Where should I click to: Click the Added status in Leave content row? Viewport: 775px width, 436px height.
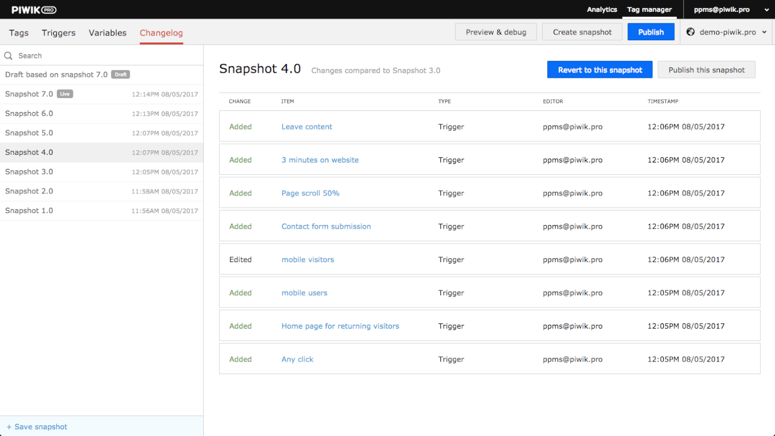(x=240, y=126)
